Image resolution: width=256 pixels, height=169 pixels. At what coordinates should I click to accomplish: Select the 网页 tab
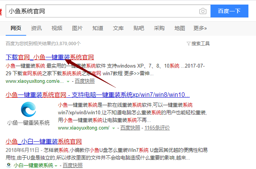point(16,28)
